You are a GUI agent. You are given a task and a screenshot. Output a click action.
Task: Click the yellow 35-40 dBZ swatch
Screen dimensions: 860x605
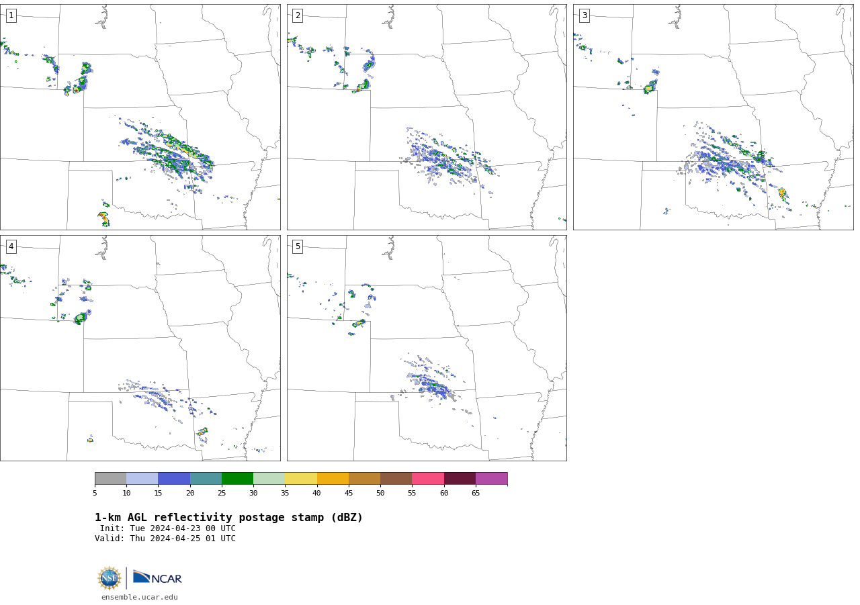click(301, 479)
